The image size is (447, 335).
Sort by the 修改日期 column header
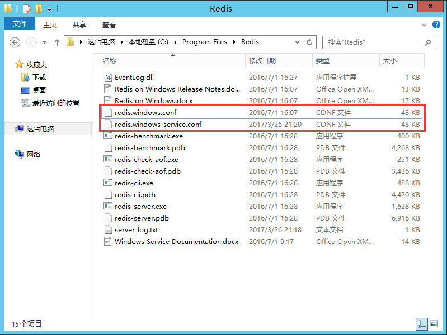click(279, 60)
